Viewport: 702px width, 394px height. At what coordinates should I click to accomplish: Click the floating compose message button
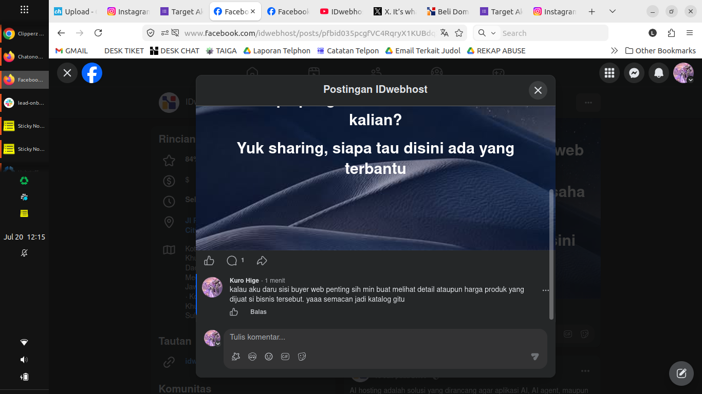[x=681, y=373]
